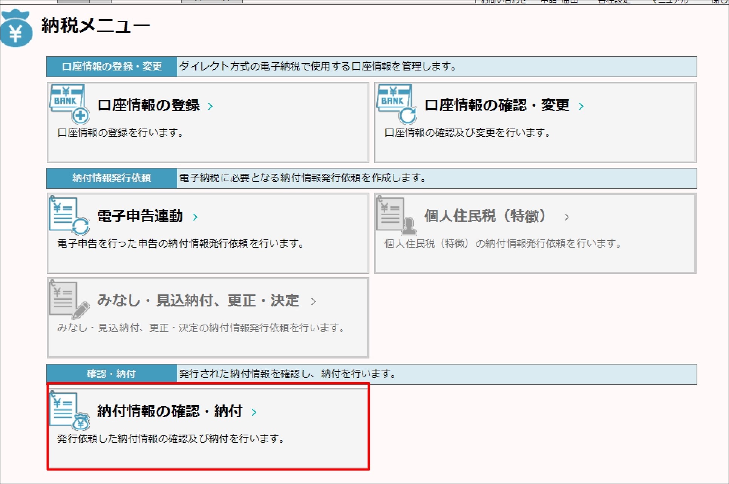The image size is (729, 484).
Task: Click the 納付情報の確認・納付 money bag document icon
Action: click(x=69, y=410)
